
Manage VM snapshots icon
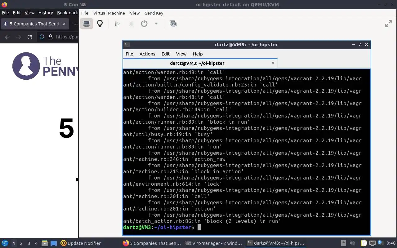[x=173, y=24]
